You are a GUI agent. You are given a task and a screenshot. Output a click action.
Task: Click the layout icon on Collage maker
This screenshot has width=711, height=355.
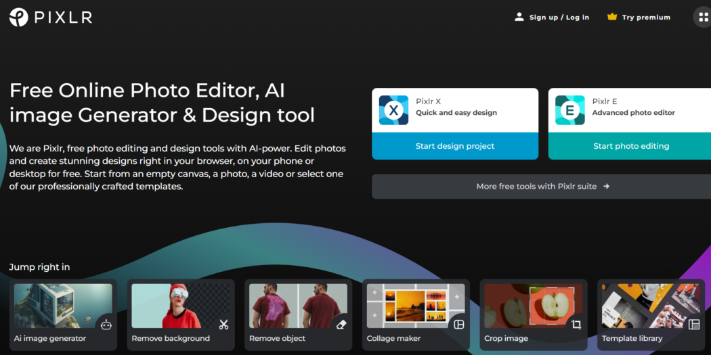pyautogui.click(x=459, y=324)
